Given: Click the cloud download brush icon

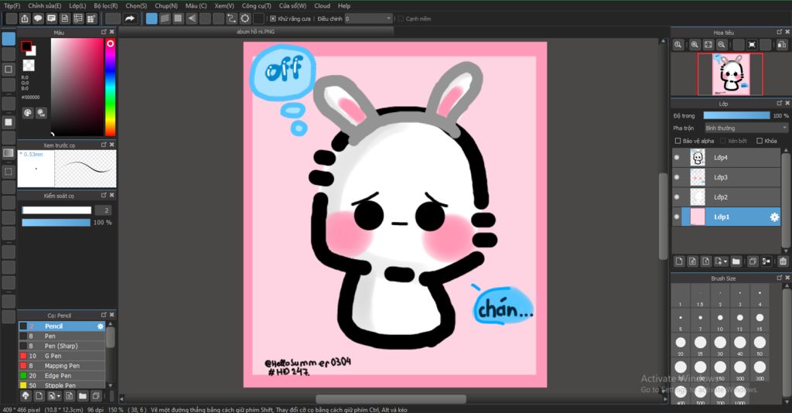Looking at the screenshot, I should [x=26, y=396].
